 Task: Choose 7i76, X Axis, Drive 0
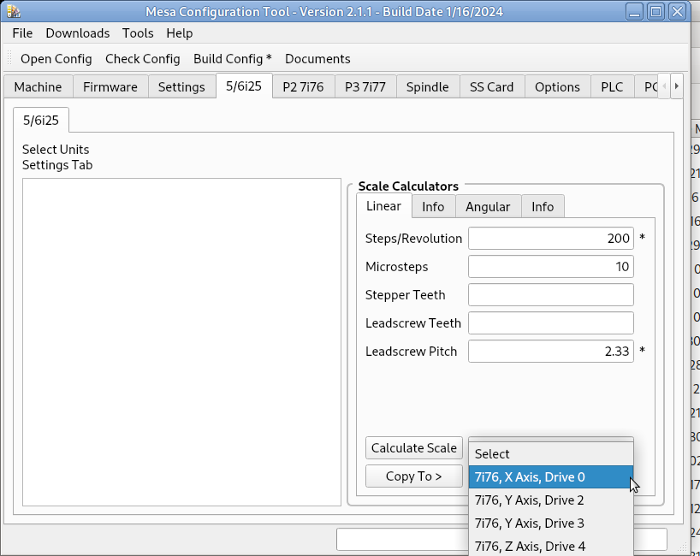pyautogui.click(x=551, y=477)
